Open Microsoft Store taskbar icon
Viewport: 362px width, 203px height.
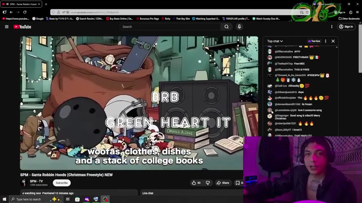click(x=77, y=199)
